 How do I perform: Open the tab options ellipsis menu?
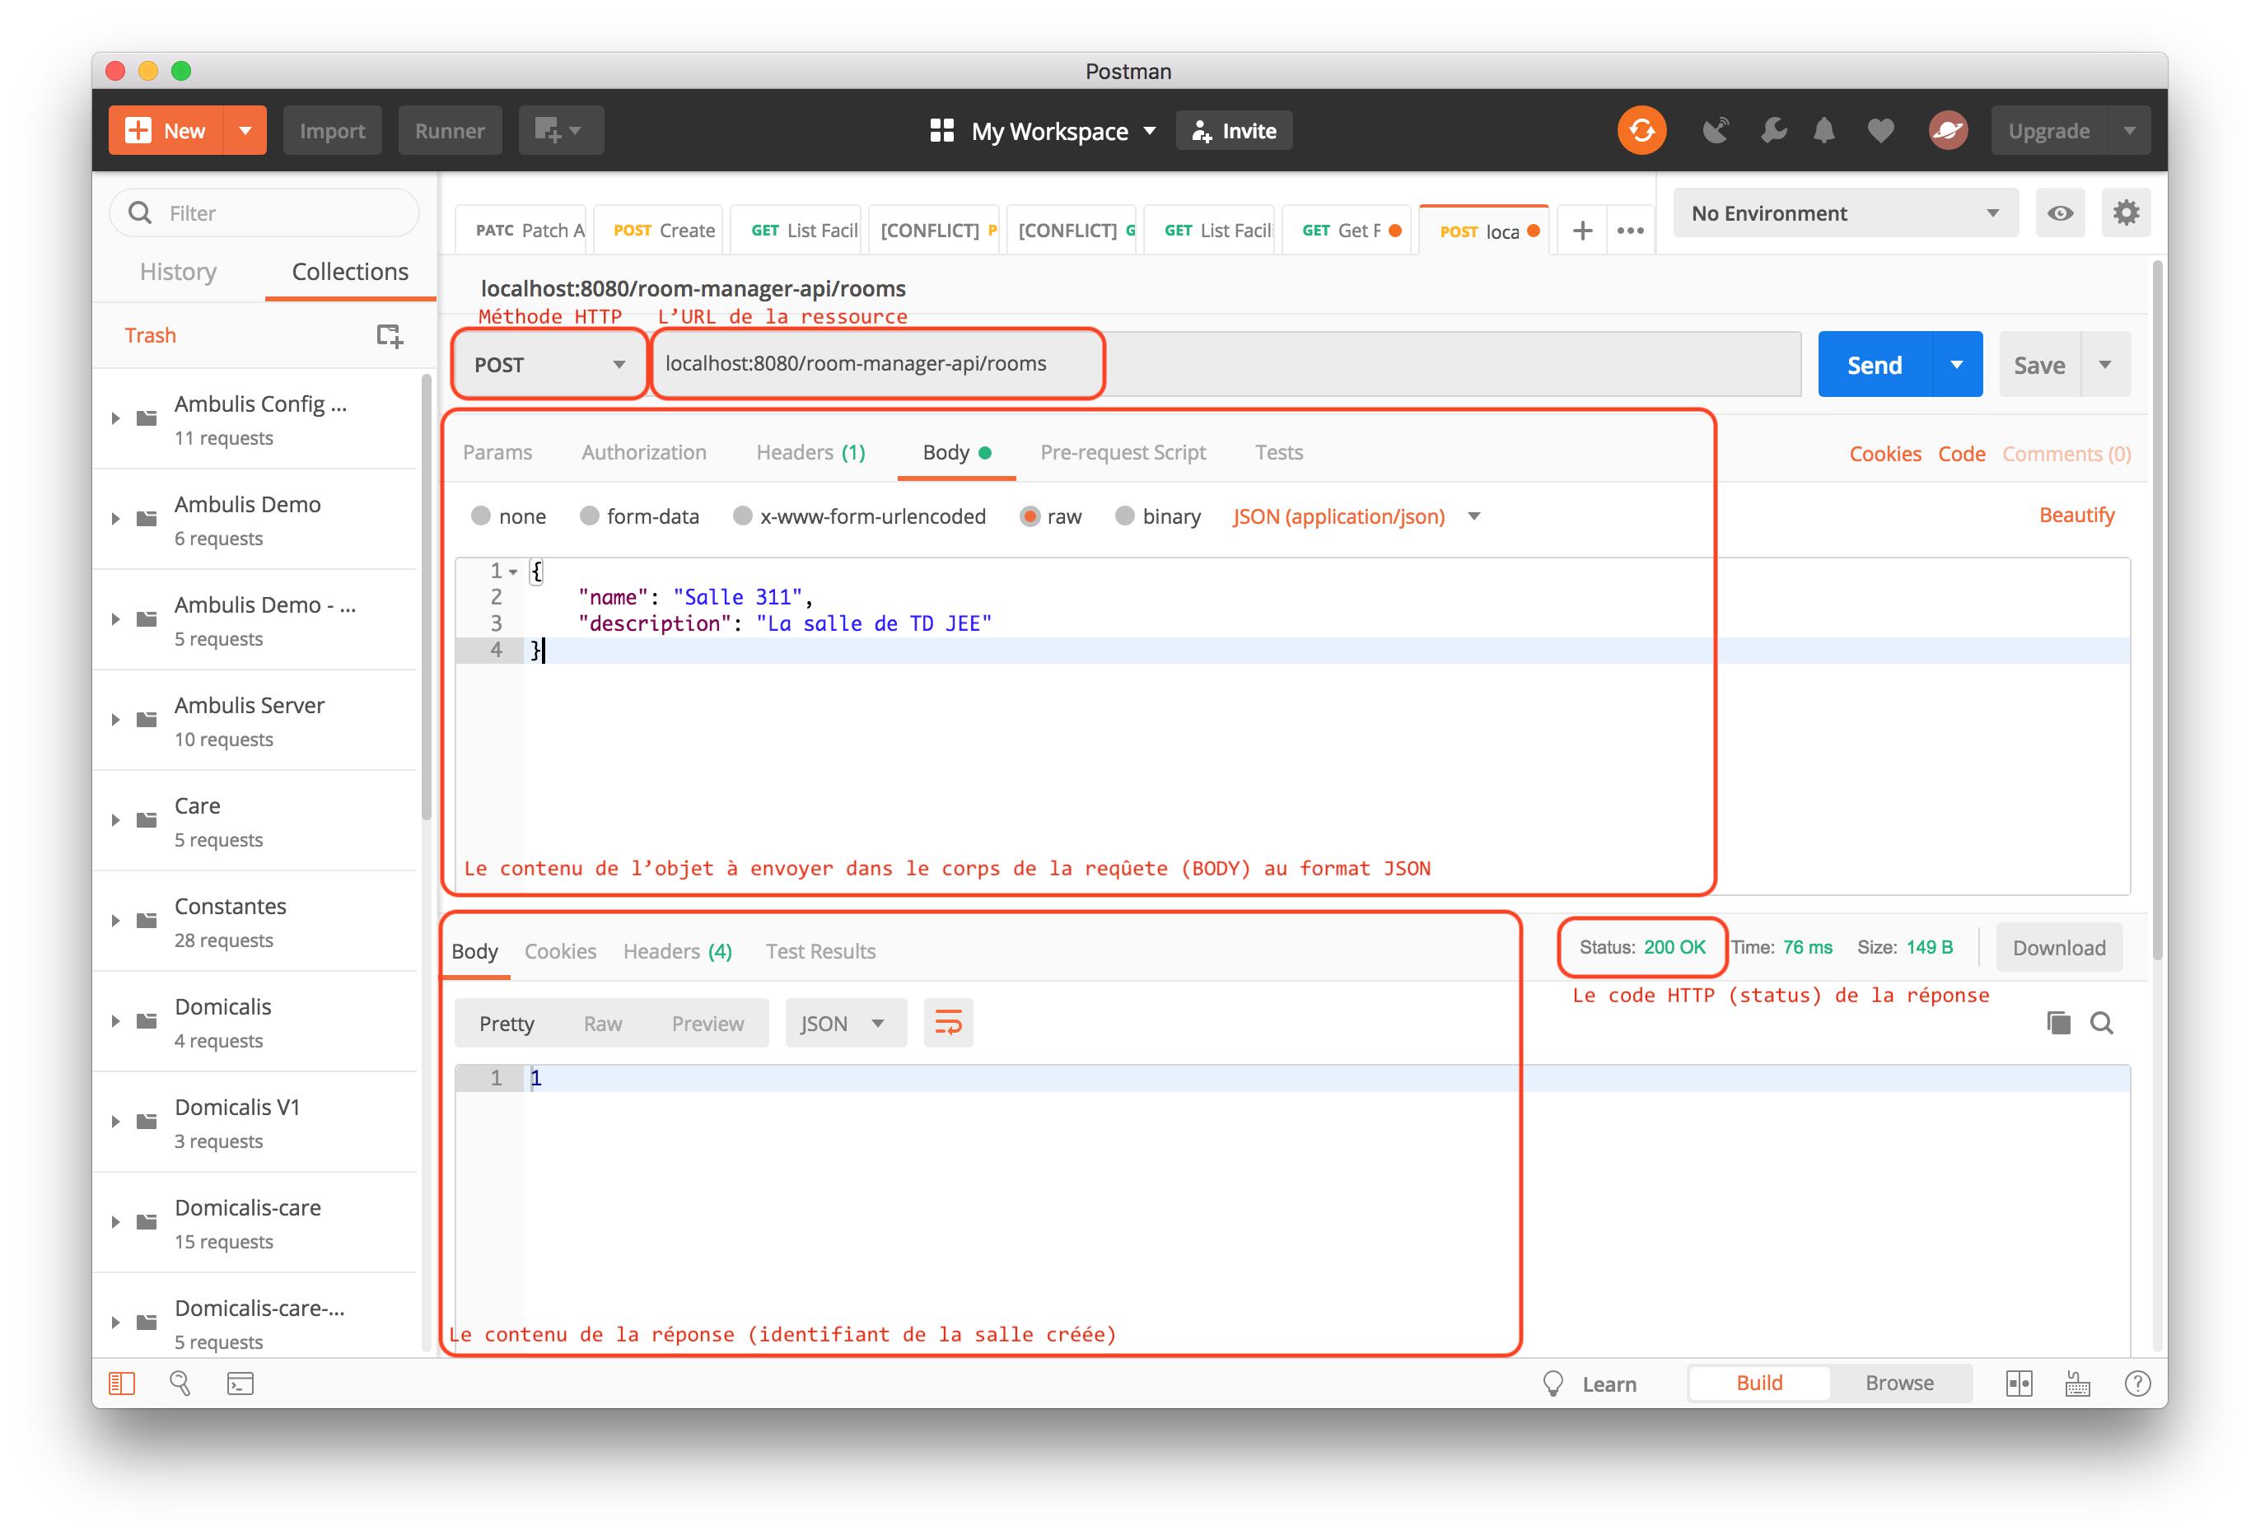(1631, 231)
